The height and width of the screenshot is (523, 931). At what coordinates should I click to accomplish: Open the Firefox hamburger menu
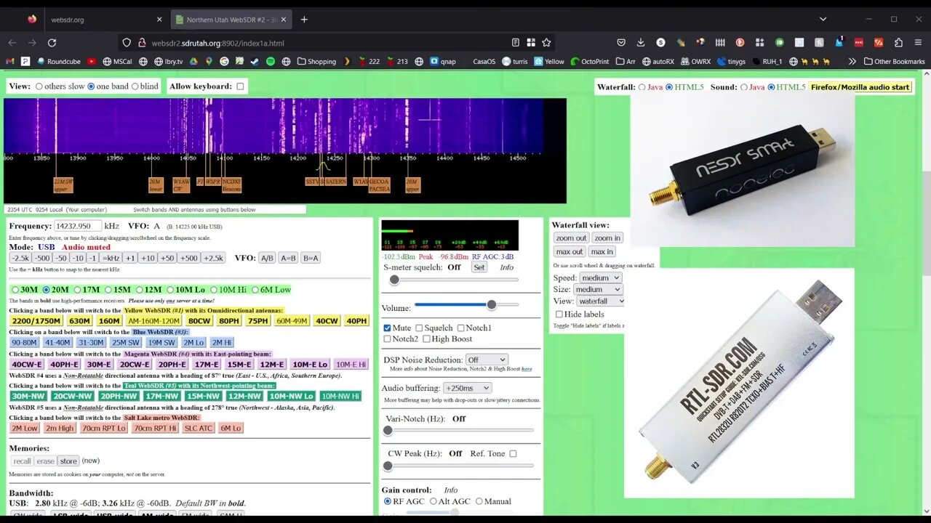coord(919,43)
